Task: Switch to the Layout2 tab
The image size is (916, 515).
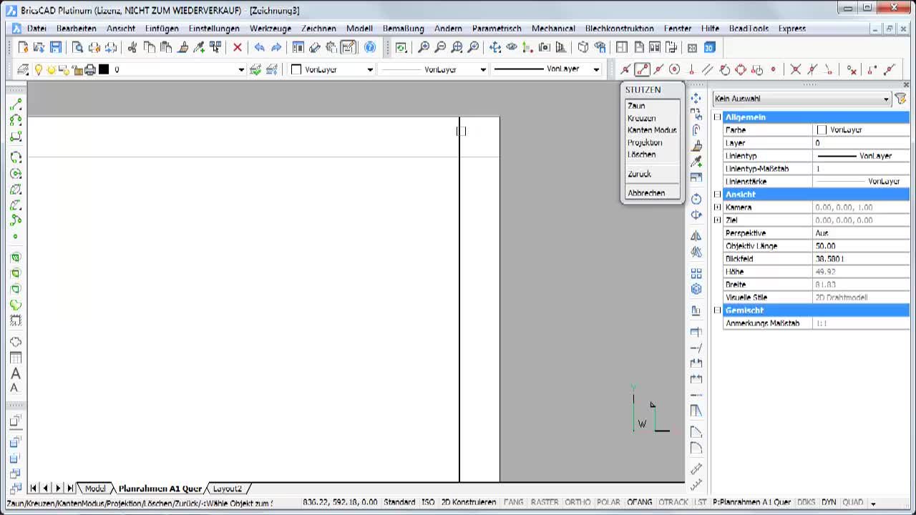Action: click(x=227, y=489)
